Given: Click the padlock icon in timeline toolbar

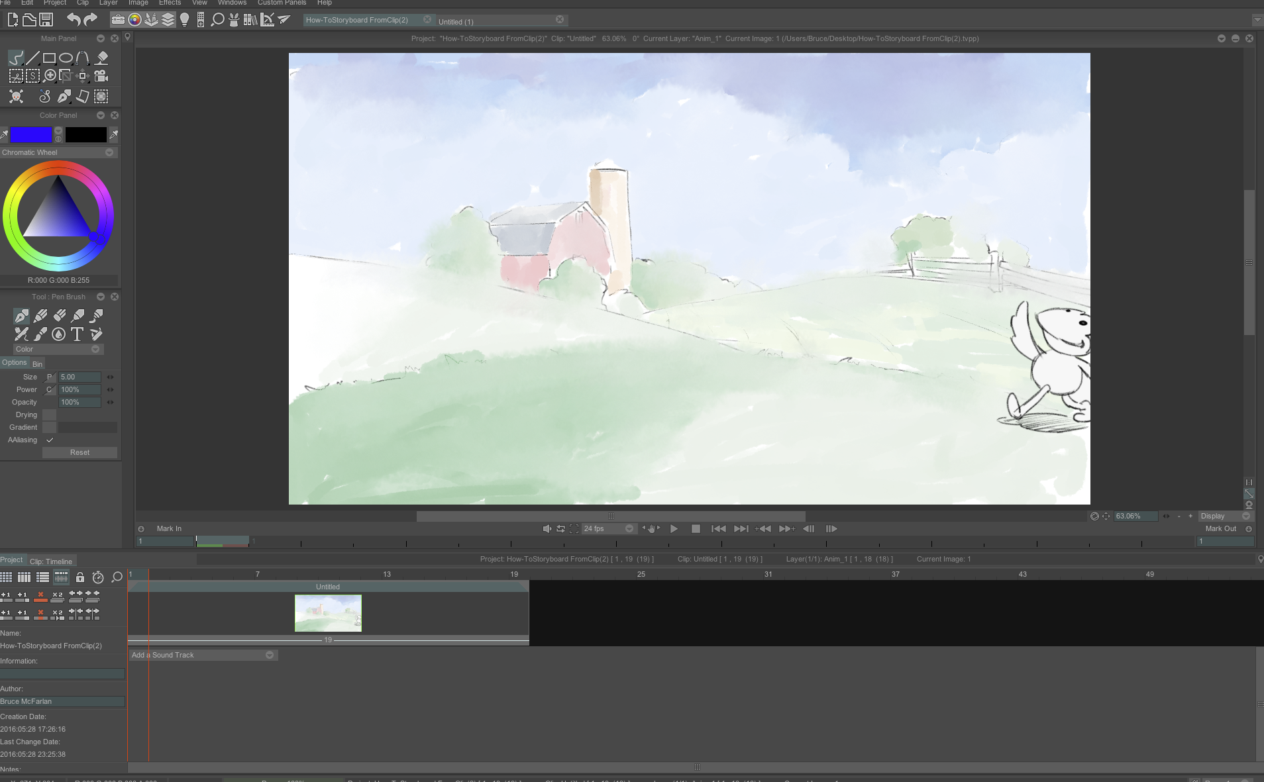Looking at the screenshot, I should (x=80, y=577).
